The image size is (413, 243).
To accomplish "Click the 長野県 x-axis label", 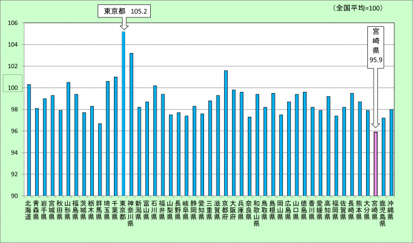I will pos(178,210).
